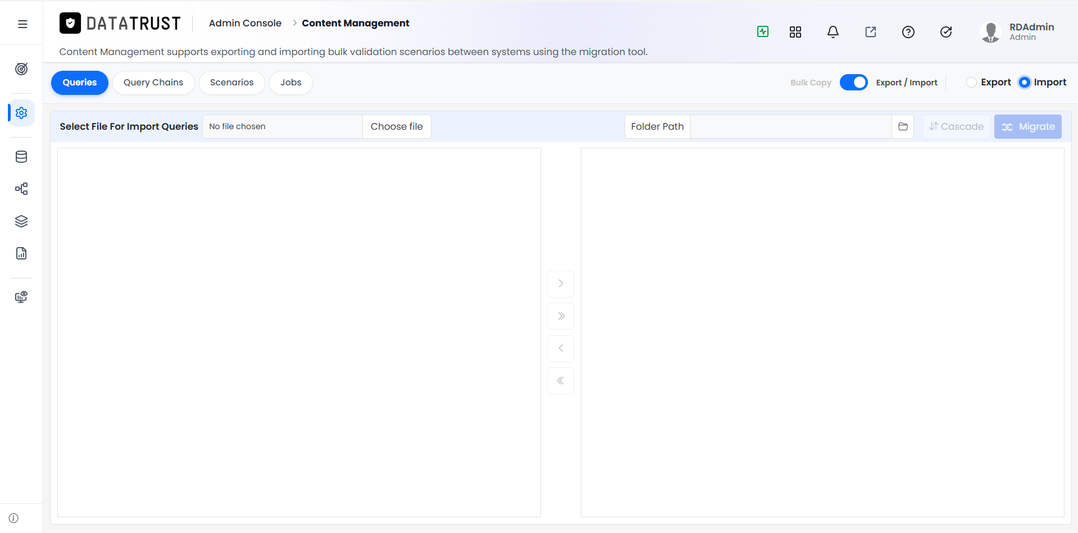Open the notifications bell
1078x533 pixels.
(x=833, y=32)
